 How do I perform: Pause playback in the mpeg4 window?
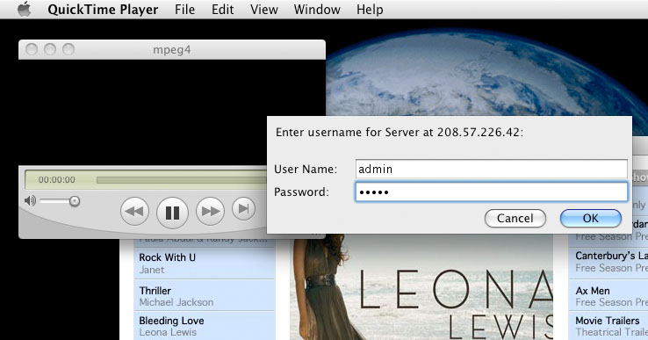click(172, 213)
